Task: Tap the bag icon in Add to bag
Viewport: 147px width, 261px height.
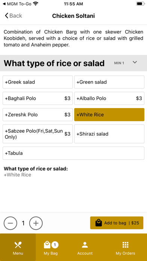Action: (99, 223)
